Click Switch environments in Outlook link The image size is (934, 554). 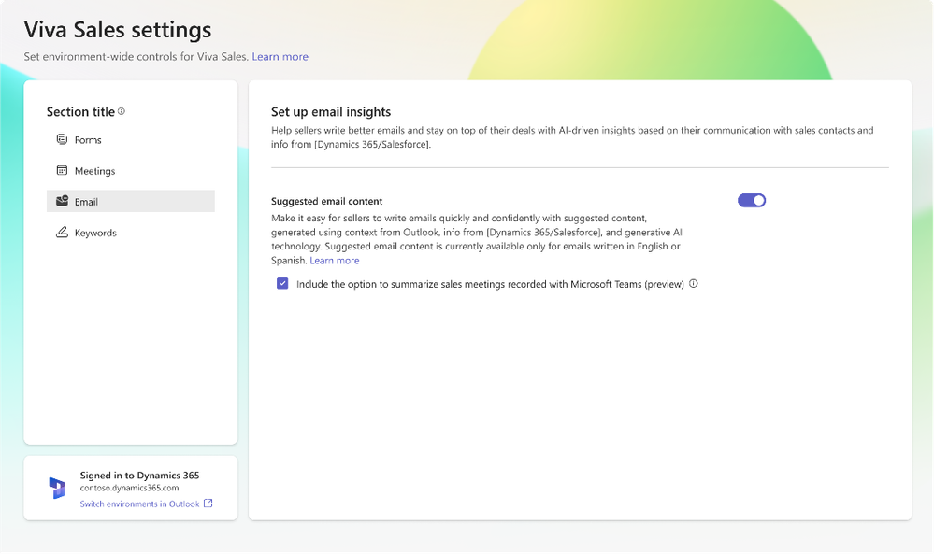[140, 504]
